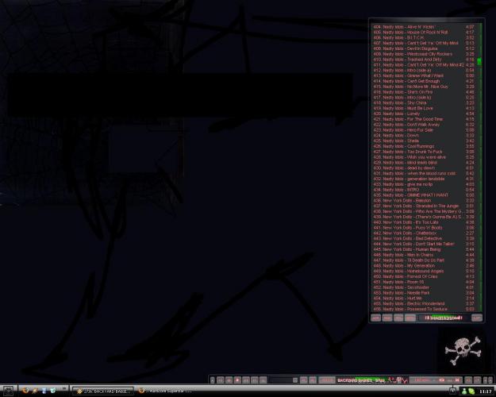Select track 405 House Of Rock N Roll
The height and width of the screenshot is (397, 496).
click(423, 33)
